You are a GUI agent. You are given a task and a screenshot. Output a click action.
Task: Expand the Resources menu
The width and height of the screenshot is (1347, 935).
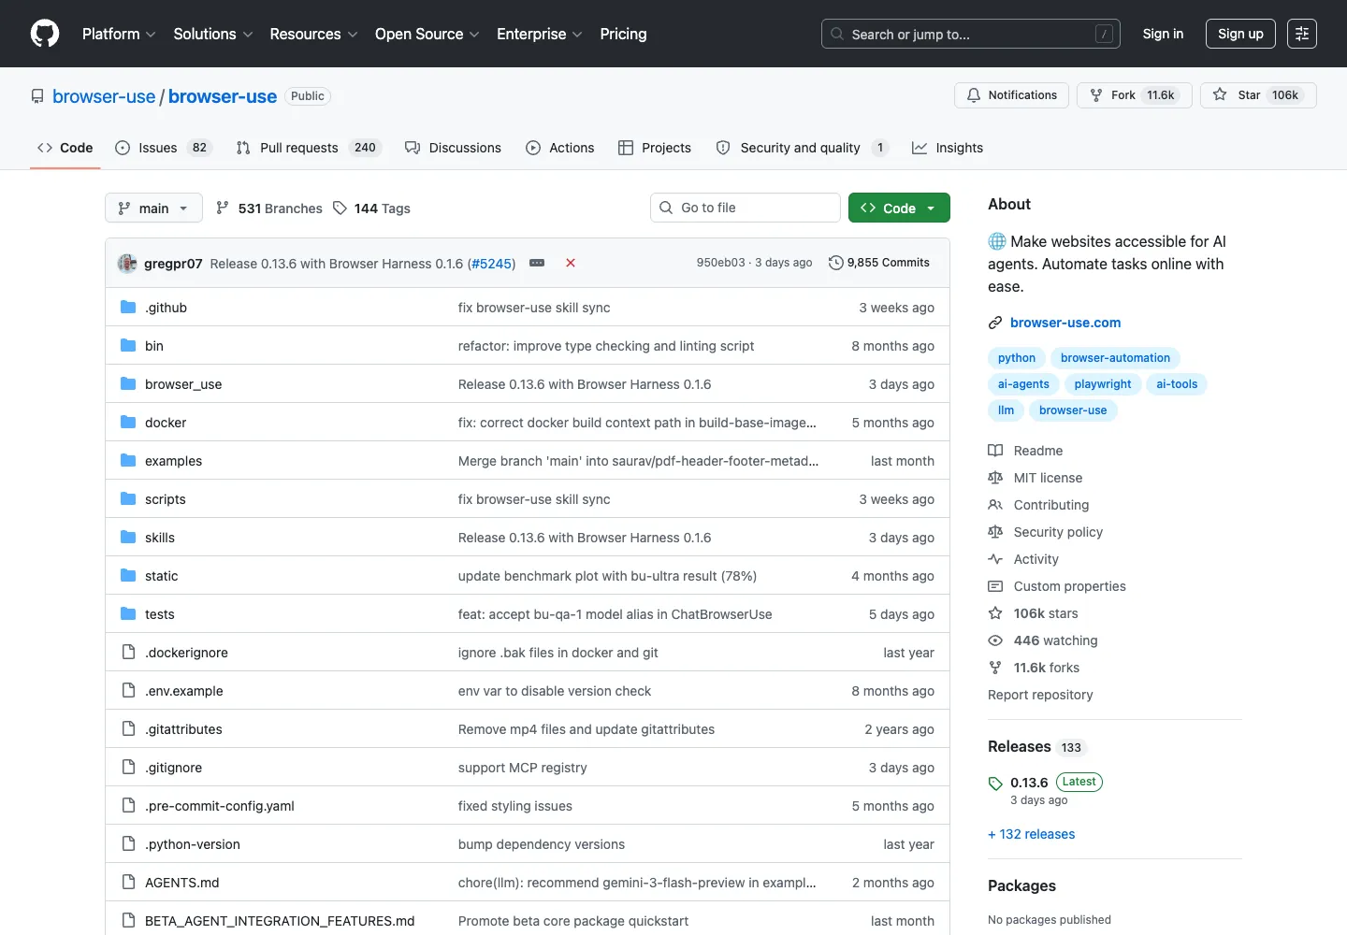click(x=313, y=34)
